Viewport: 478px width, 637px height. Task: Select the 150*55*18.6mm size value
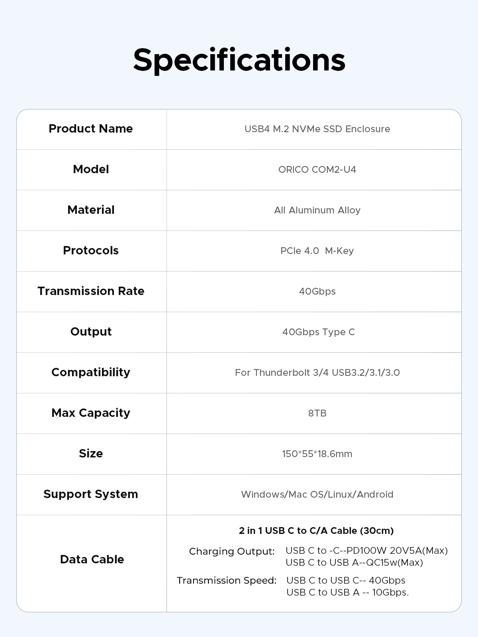click(317, 454)
